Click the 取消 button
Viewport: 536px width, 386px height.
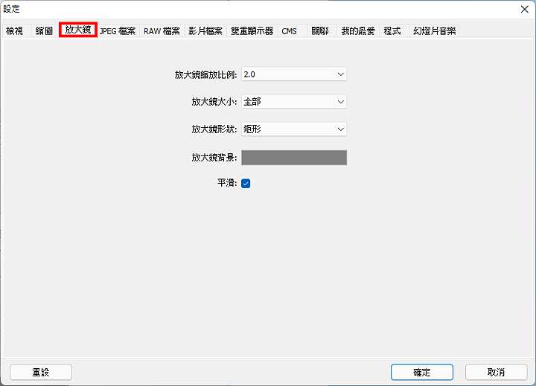click(496, 372)
